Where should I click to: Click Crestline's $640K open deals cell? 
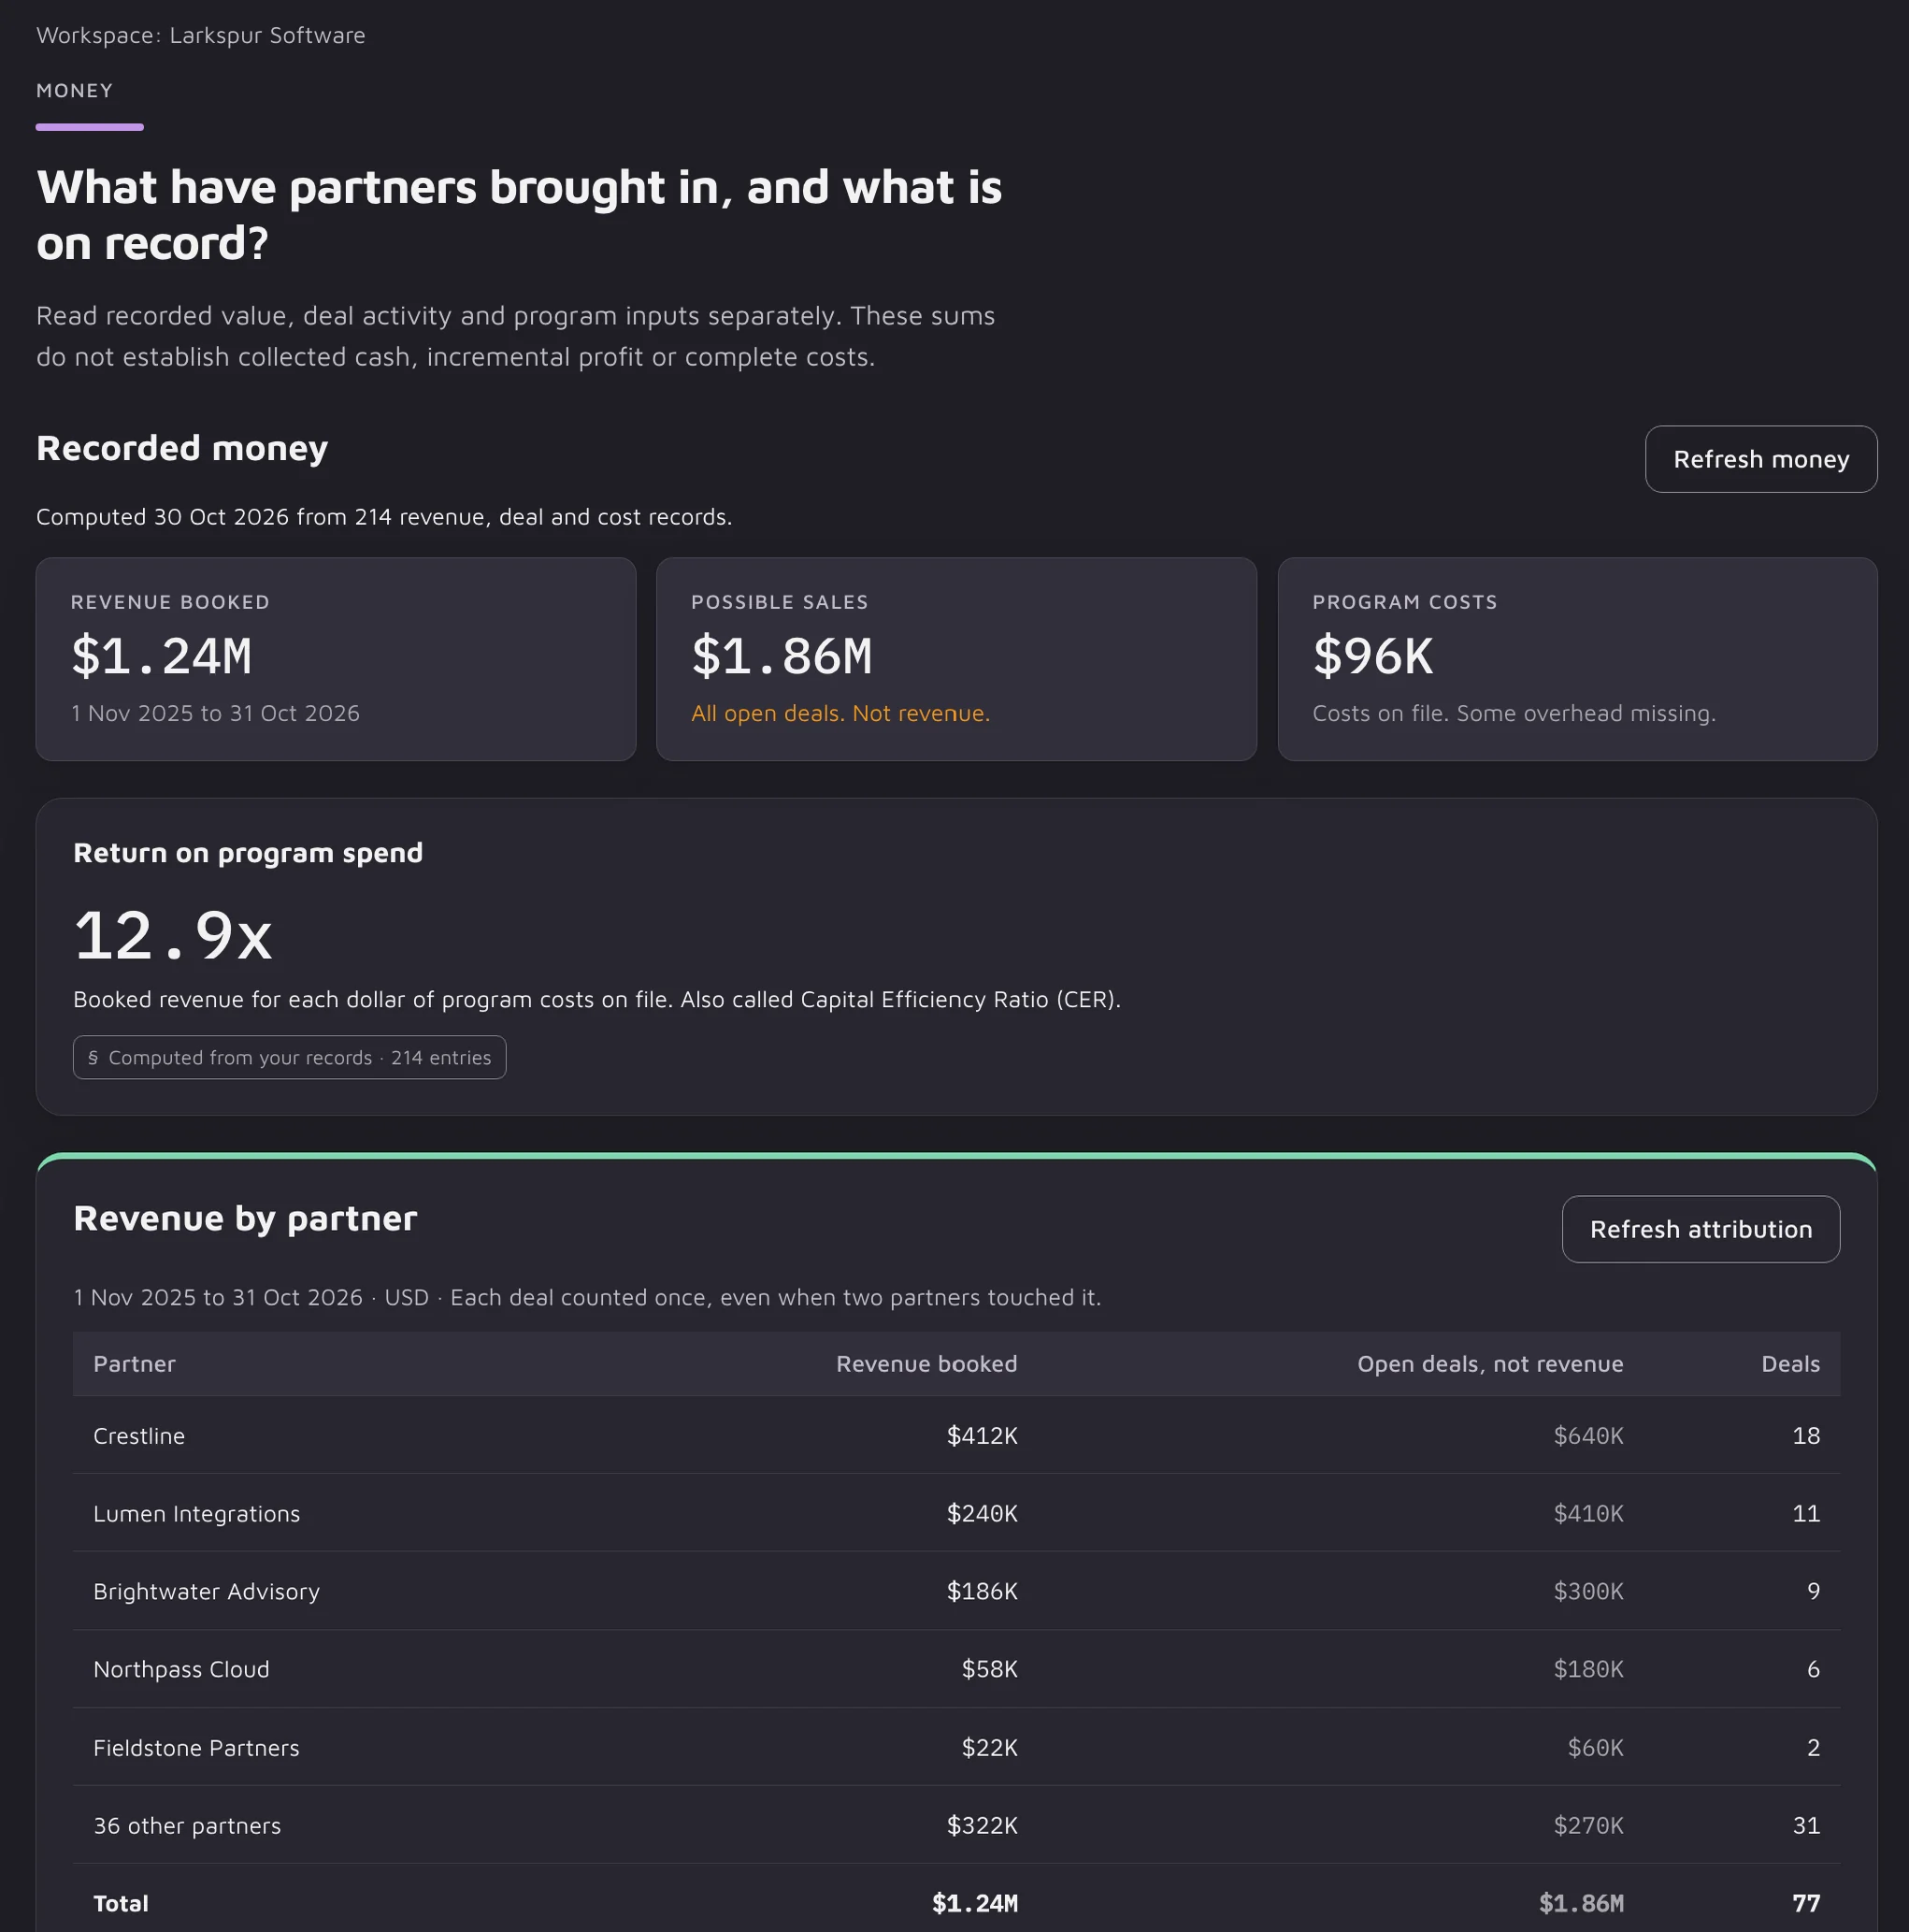click(x=1588, y=1436)
